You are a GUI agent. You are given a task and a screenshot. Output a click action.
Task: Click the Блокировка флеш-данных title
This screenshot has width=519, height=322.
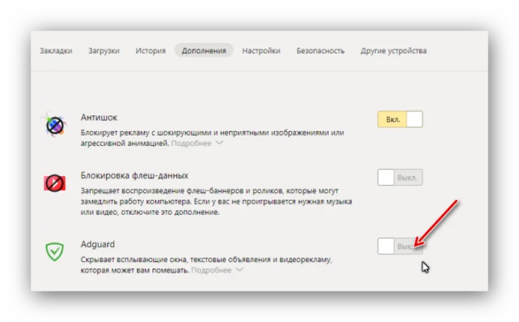[134, 176]
